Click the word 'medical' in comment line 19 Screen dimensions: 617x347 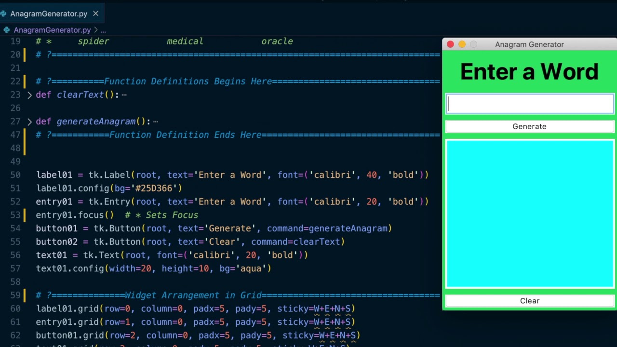tap(185, 41)
